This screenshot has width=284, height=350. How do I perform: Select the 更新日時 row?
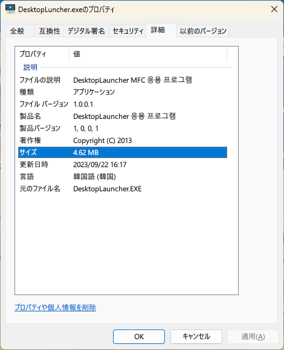(x=123, y=165)
